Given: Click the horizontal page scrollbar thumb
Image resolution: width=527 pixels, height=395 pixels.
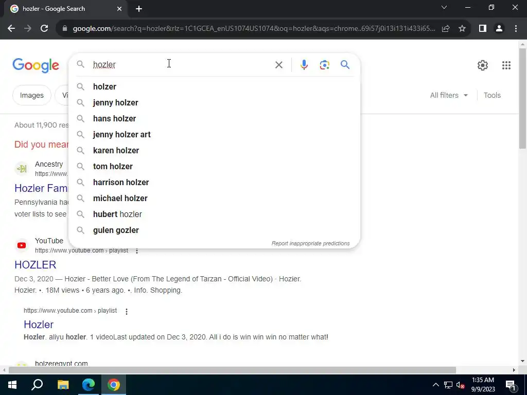Looking at the screenshot, I should pos(232,370).
